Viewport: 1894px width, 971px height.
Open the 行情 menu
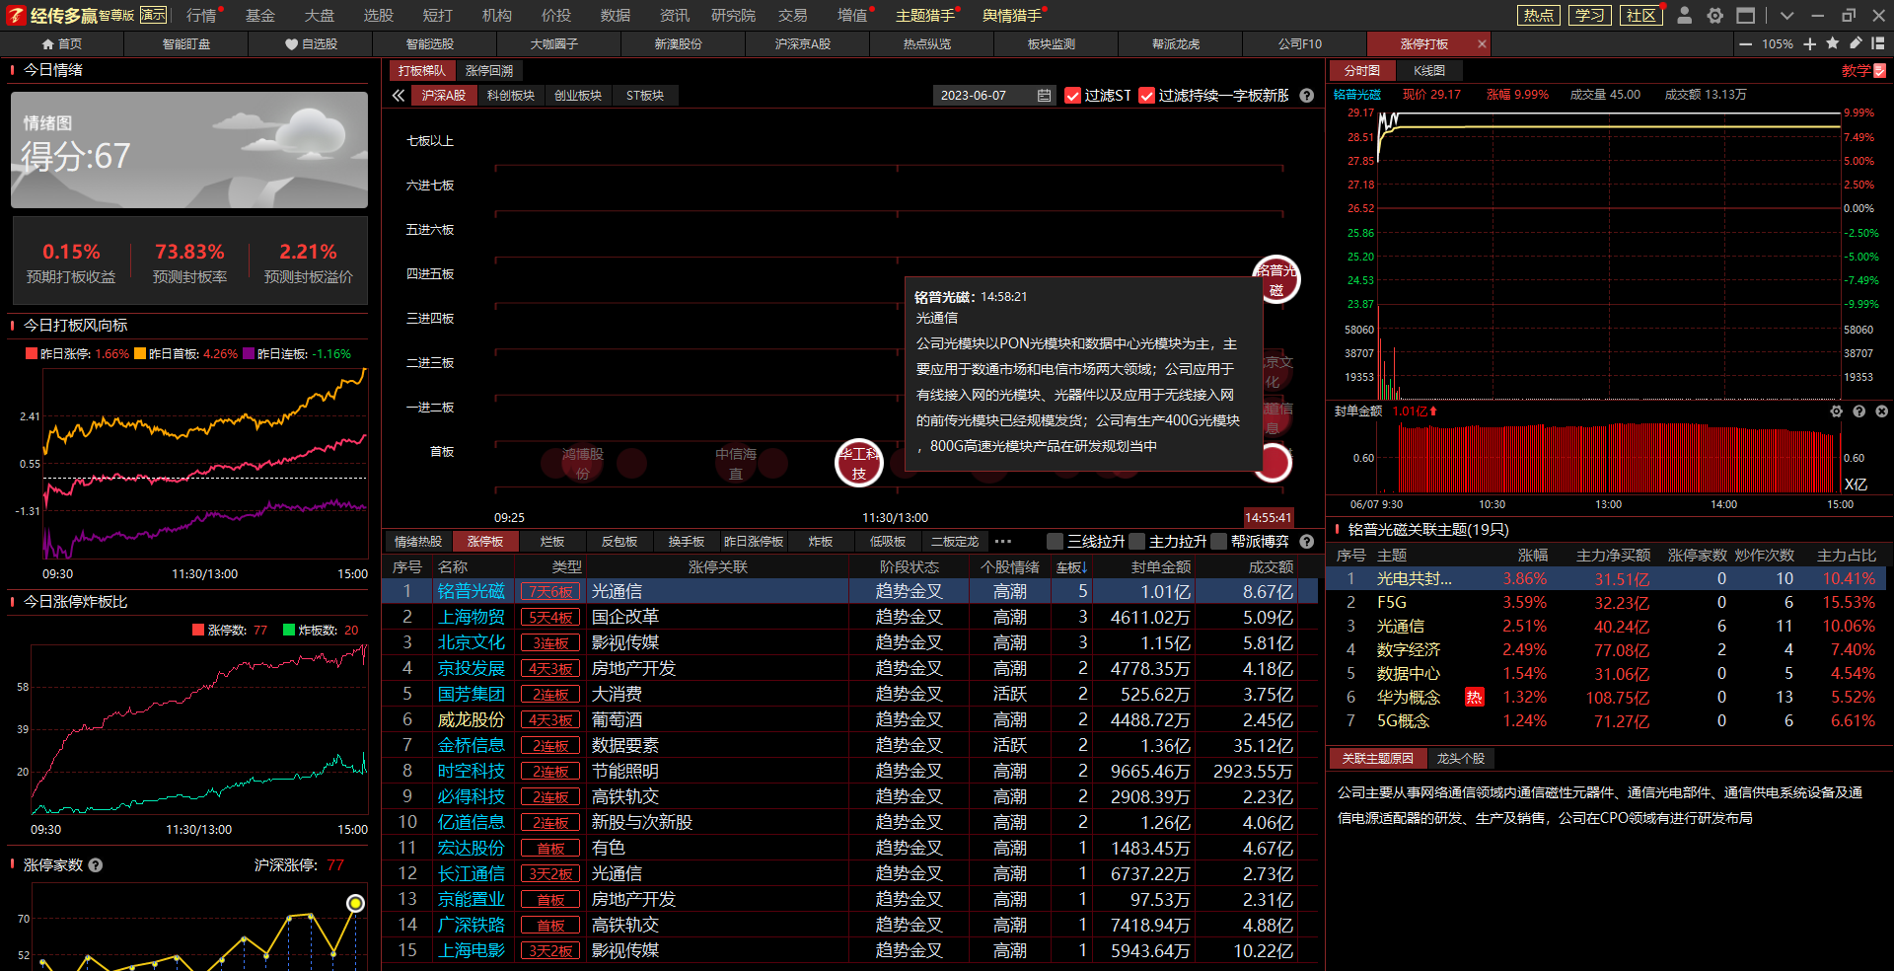click(x=200, y=16)
